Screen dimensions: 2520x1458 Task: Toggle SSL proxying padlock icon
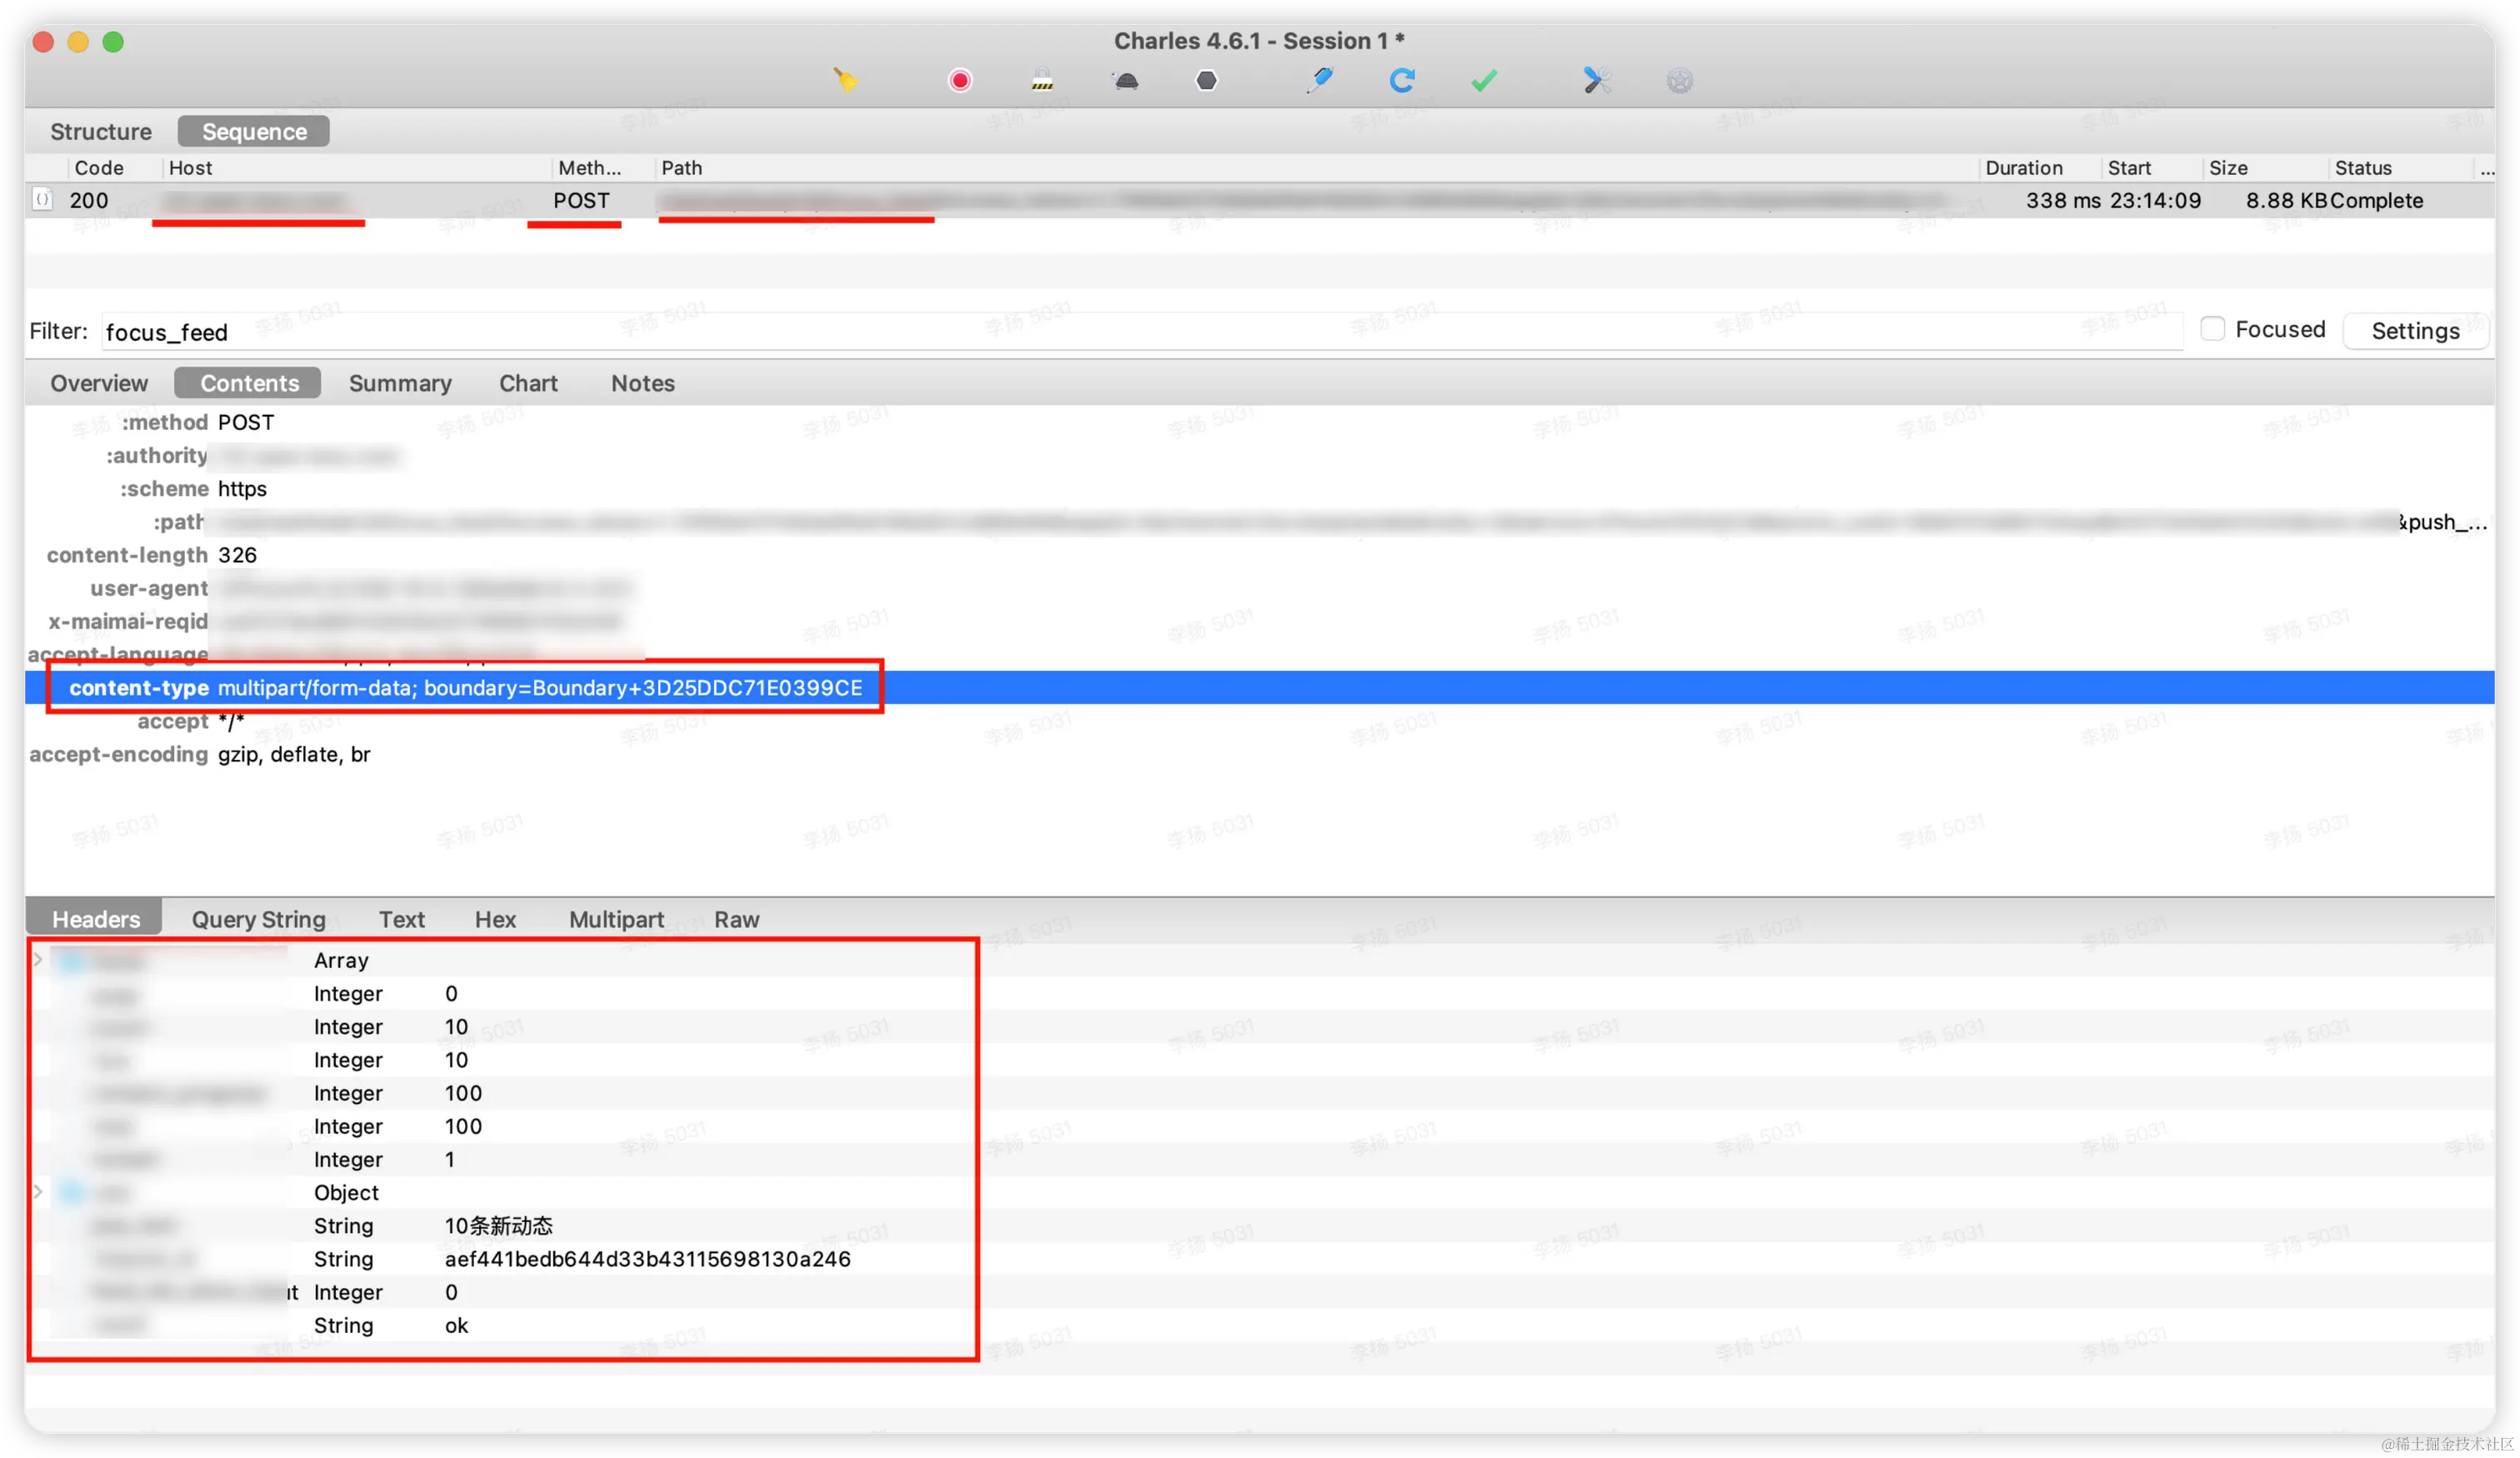(x=1042, y=80)
